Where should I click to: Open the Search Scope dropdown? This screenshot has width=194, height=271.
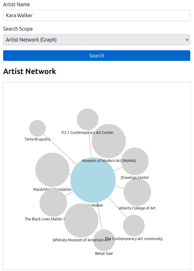[x=97, y=40]
